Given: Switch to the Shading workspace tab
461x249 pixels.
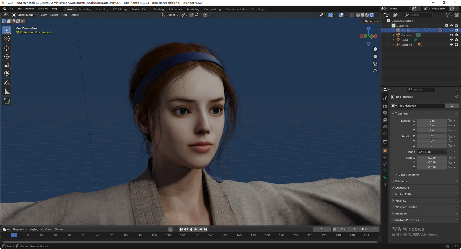Looking at the screenshot, I should [158, 9].
